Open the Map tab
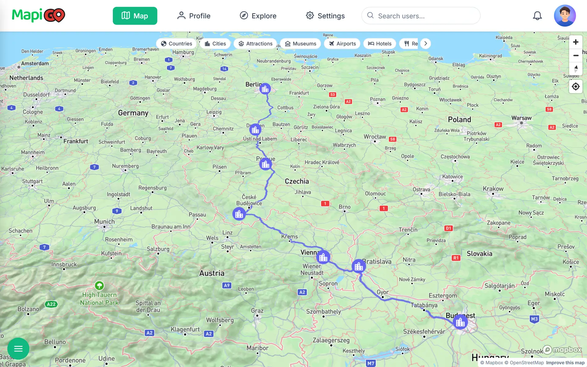The height and width of the screenshot is (367, 587). coord(135,16)
